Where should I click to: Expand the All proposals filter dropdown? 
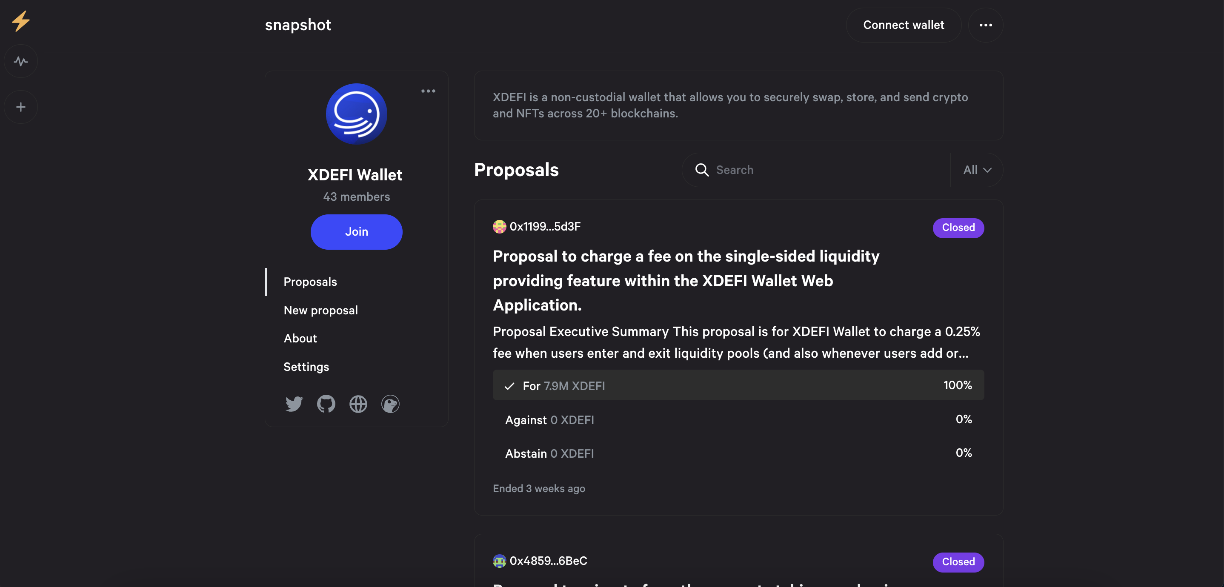point(976,170)
